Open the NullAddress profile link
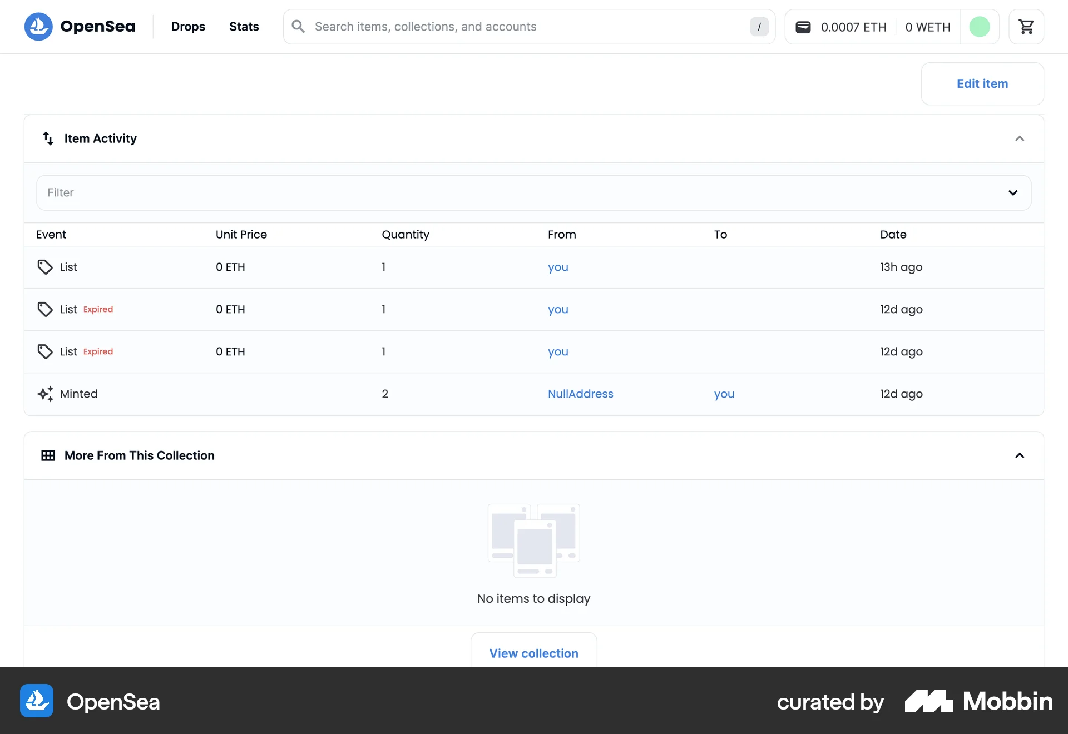Screen dimensions: 1068x734 (x=580, y=394)
